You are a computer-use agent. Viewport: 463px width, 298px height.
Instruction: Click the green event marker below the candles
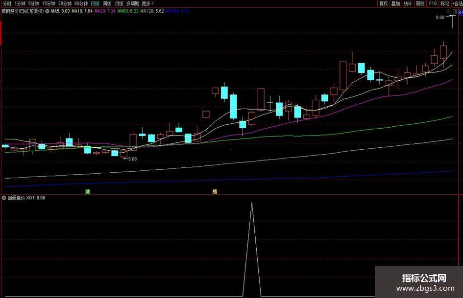click(87, 191)
